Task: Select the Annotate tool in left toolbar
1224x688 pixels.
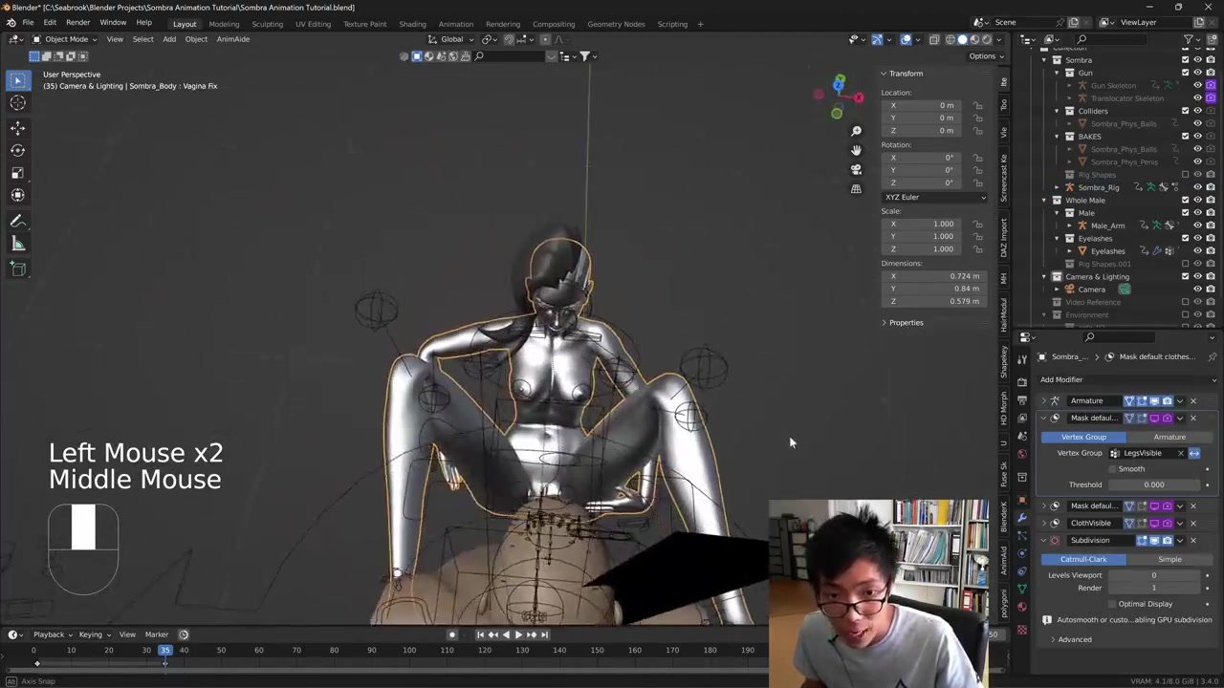Action: tap(17, 221)
